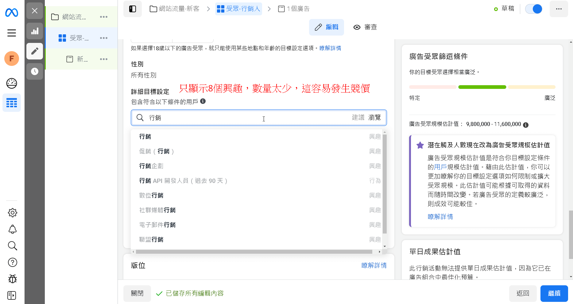
Task: Click info icon beside audience size estimate
Action: tap(526, 125)
